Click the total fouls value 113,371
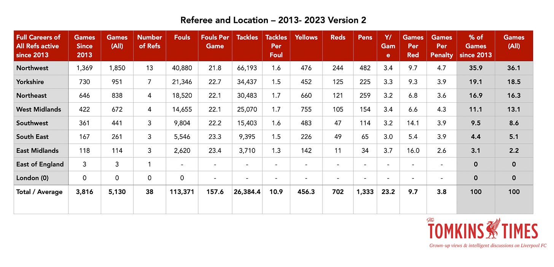Screen dimensions: 554x267 pyautogui.click(x=182, y=192)
